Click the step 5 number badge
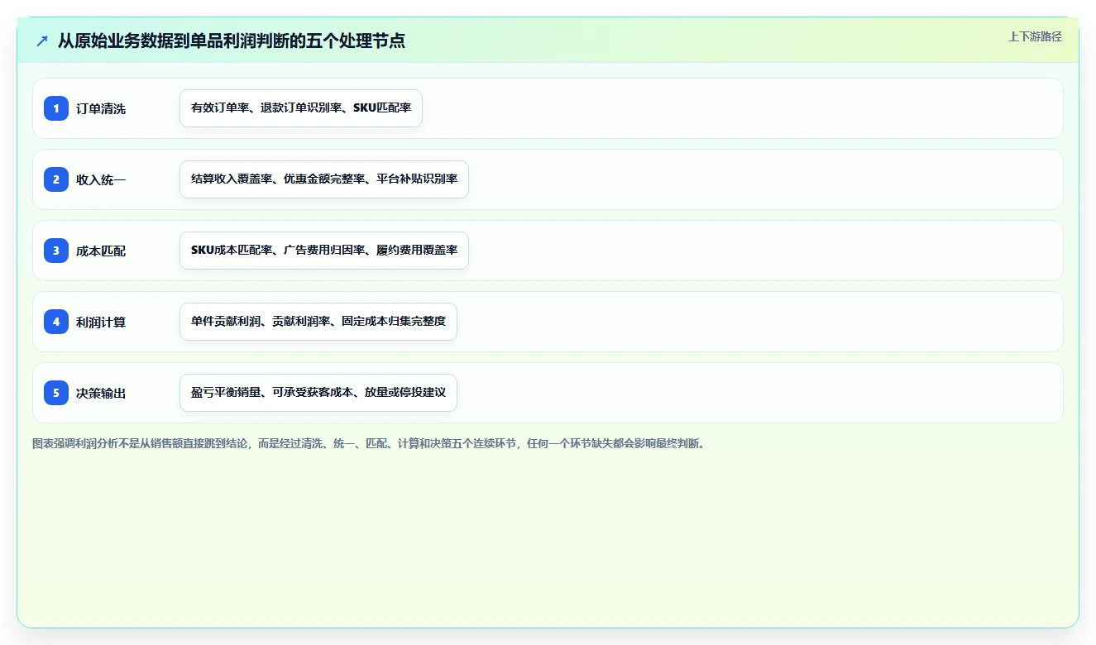This screenshot has width=1096, height=645. (x=56, y=393)
